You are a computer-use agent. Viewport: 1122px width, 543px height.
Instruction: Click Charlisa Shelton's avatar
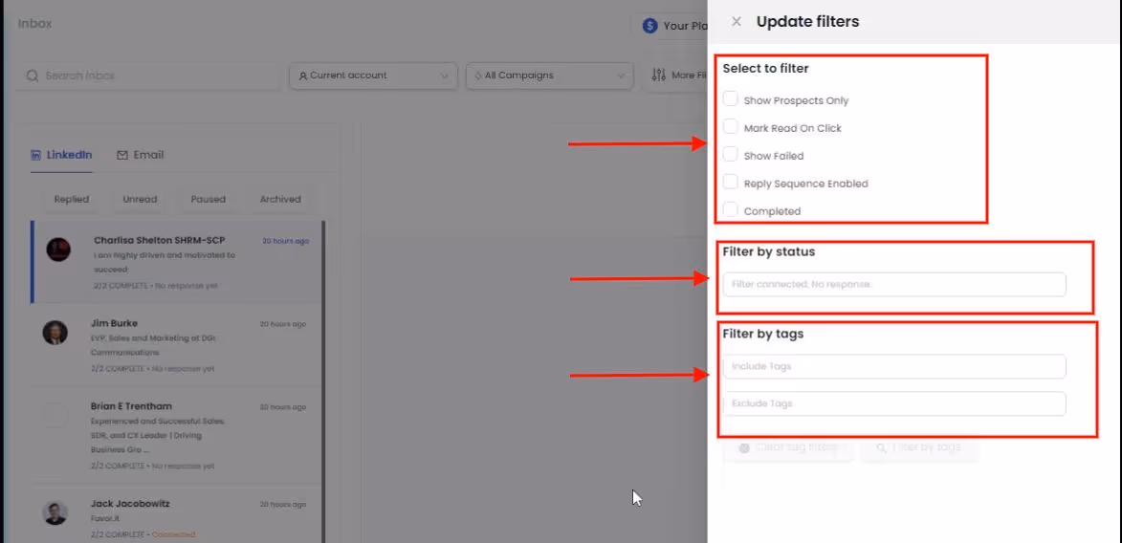[x=58, y=250]
